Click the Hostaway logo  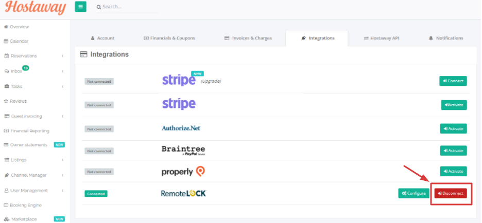tap(36, 7)
